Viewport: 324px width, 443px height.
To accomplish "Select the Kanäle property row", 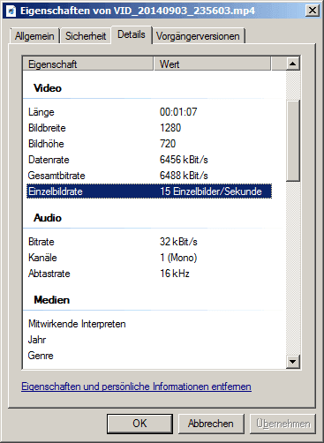I will [149, 258].
